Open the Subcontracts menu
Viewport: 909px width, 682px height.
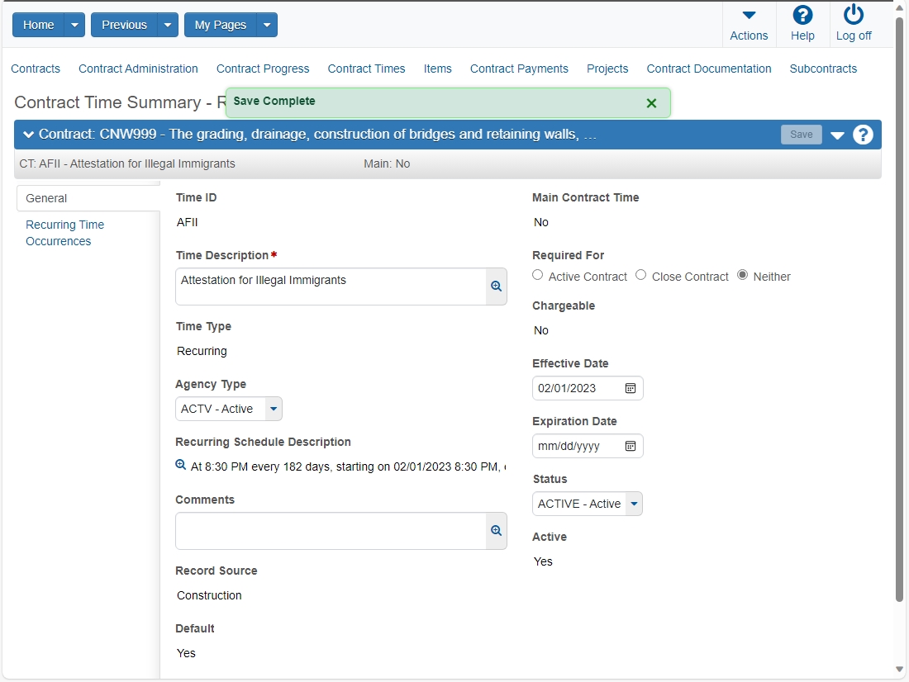[823, 69]
